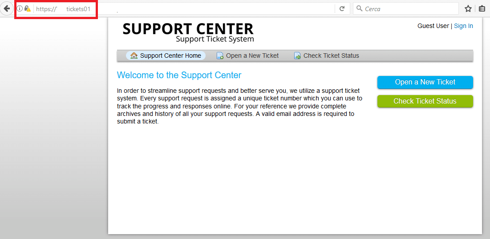Follow the Sign In link
490x239 pixels.
(463, 26)
